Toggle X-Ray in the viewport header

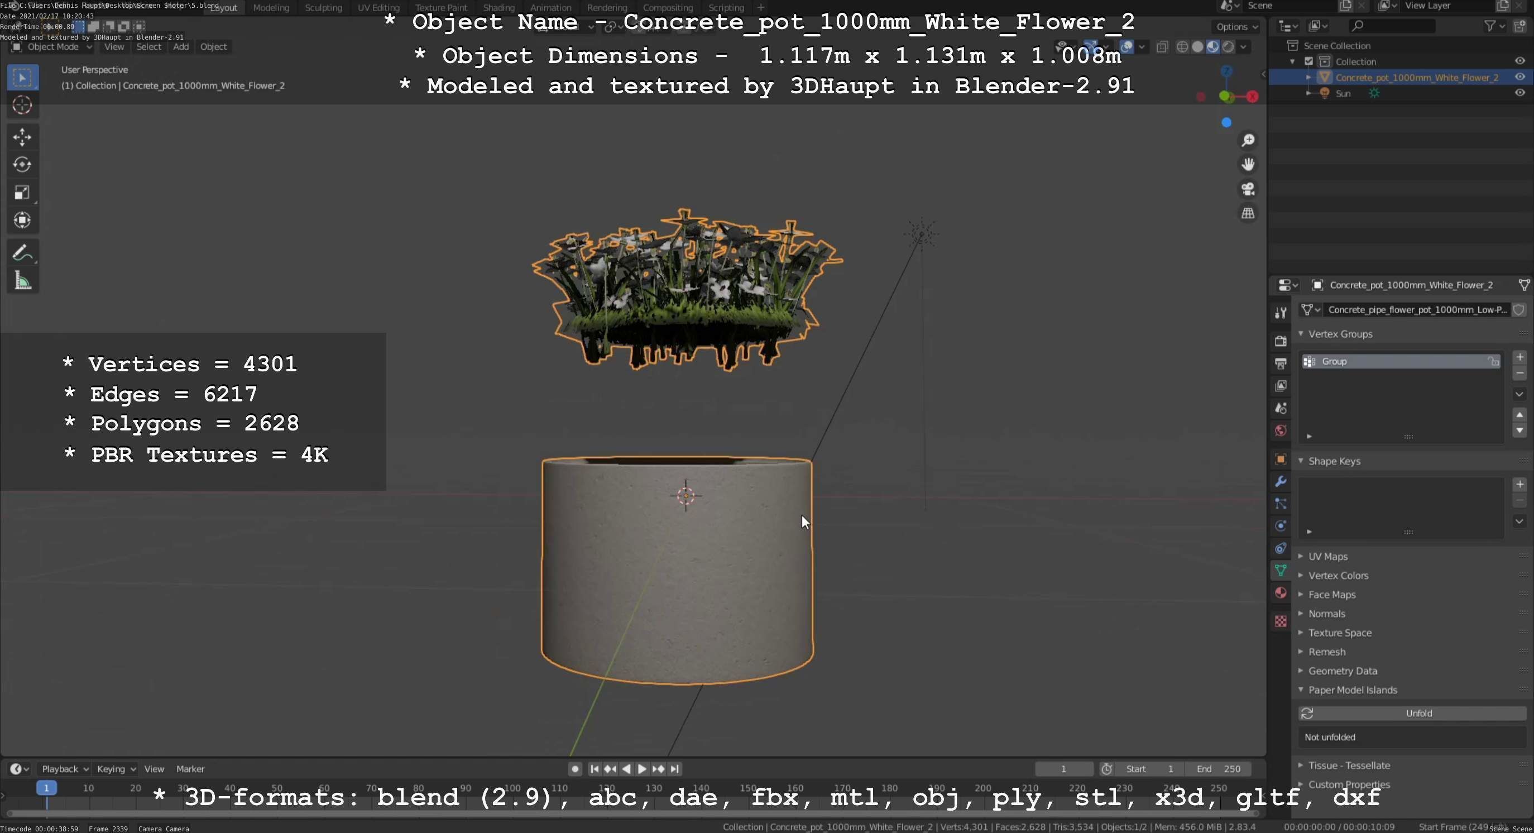click(x=1162, y=47)
